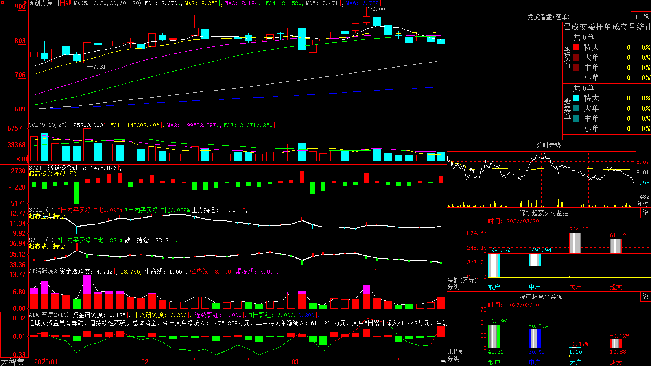Click the 大智慧 logo in the bottom corner

click(13, 362)
